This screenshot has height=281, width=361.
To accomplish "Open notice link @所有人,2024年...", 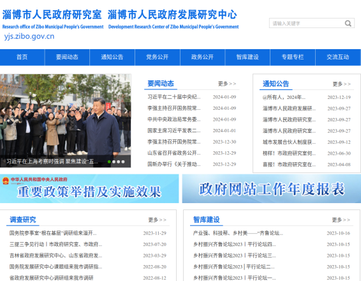I will [x=284, y=97].
